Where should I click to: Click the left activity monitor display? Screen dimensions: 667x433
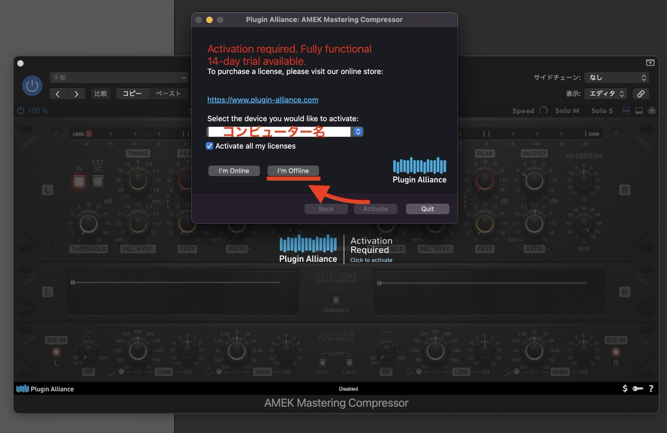coord(183,293)
